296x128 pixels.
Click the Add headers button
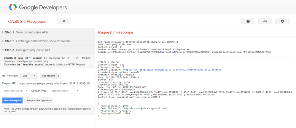(x=48, y=76)
